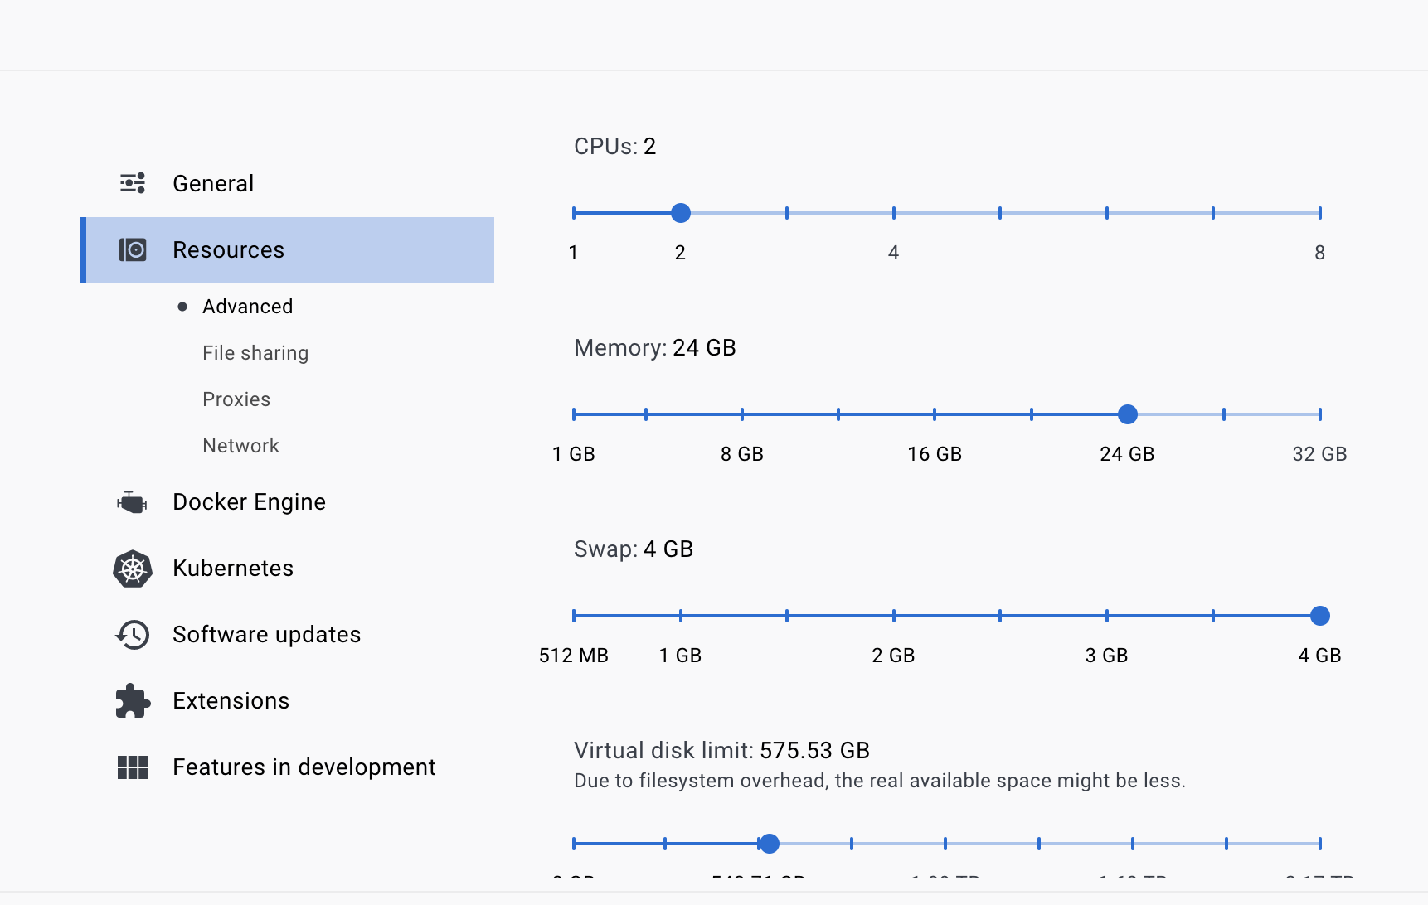The image size is (1428, 905).
Task: Open Software updates section
Action: [287, 635]
